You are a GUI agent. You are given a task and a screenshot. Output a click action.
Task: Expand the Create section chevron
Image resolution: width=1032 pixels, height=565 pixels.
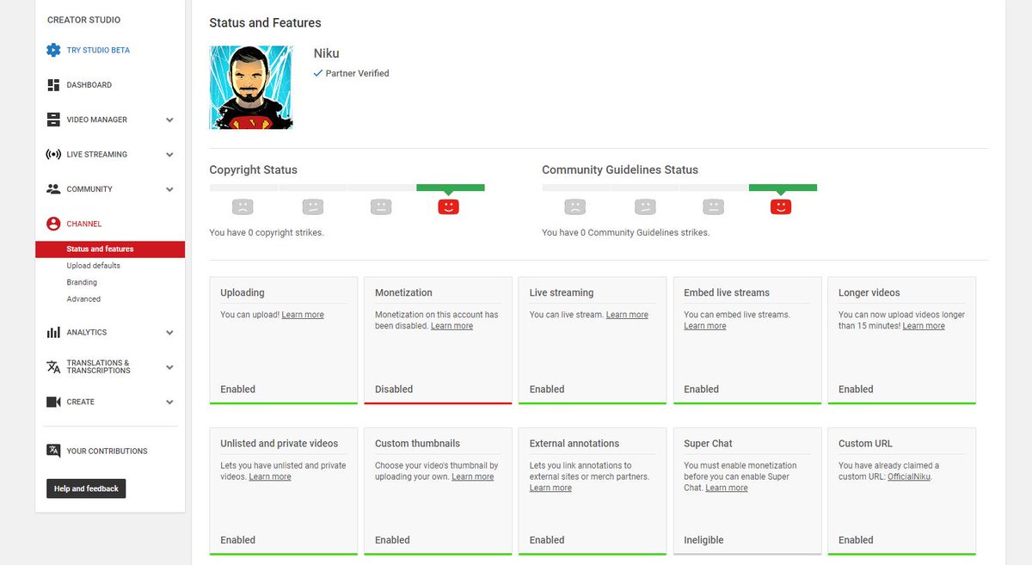pos(169,402)
